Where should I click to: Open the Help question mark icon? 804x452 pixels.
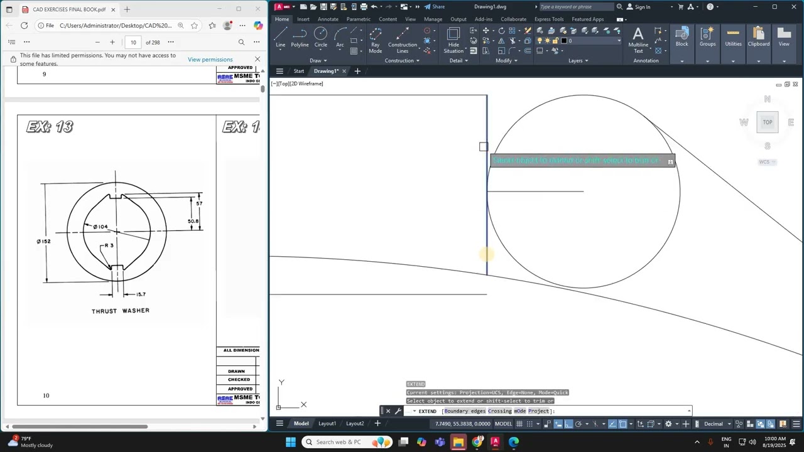tap(710, 7)
